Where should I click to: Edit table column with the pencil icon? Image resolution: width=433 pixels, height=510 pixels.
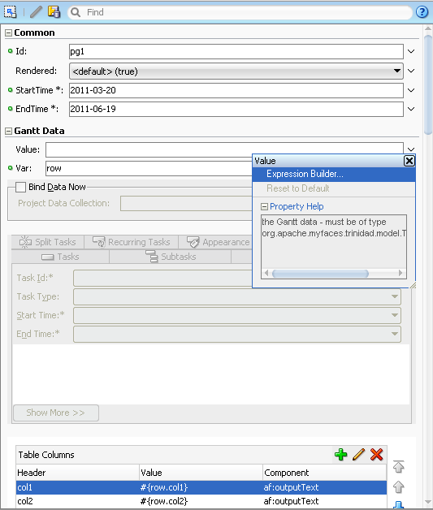point(358,455)
